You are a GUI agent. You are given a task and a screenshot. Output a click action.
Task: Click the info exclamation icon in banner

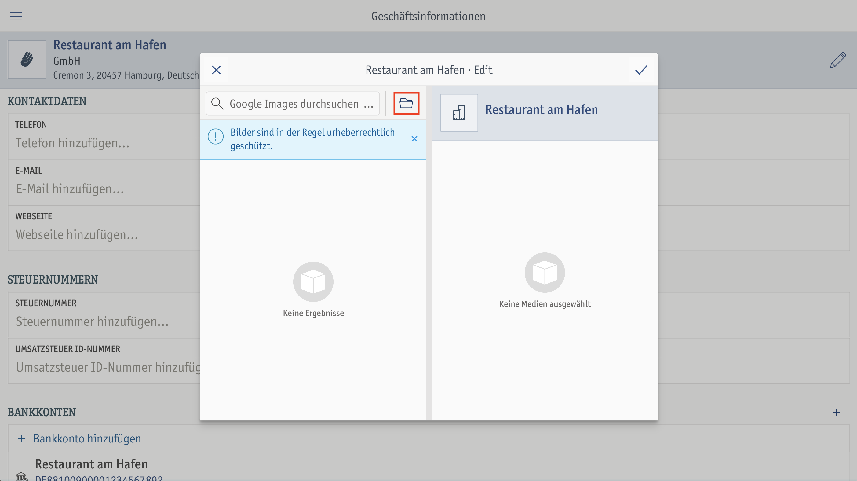(x=216, y=137)
